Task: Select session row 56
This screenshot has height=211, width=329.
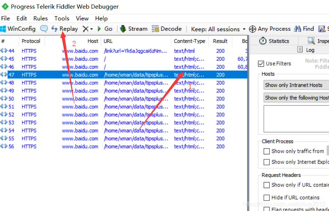Action: tap(124, 147)
